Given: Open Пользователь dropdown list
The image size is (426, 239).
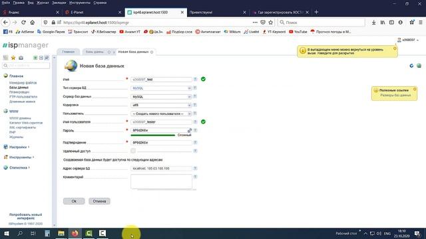Looking at the screenshot, I should tap(161, 114).
